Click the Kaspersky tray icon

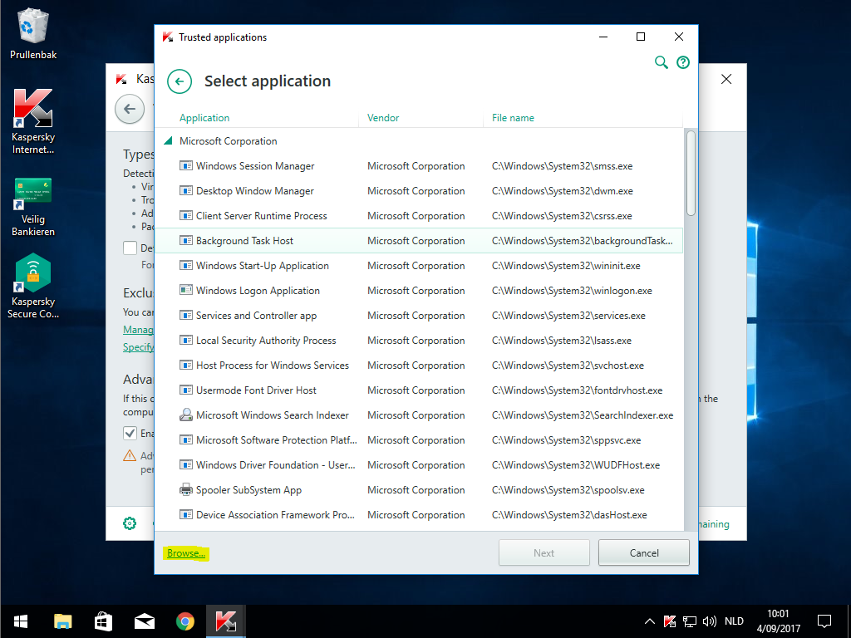point(670,621)
